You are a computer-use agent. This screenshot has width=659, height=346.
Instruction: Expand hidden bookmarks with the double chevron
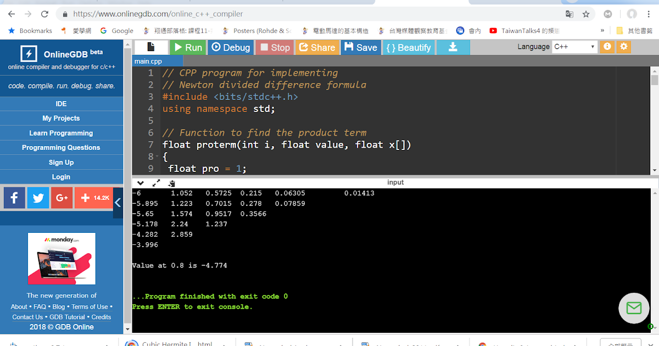pos(602,31)
